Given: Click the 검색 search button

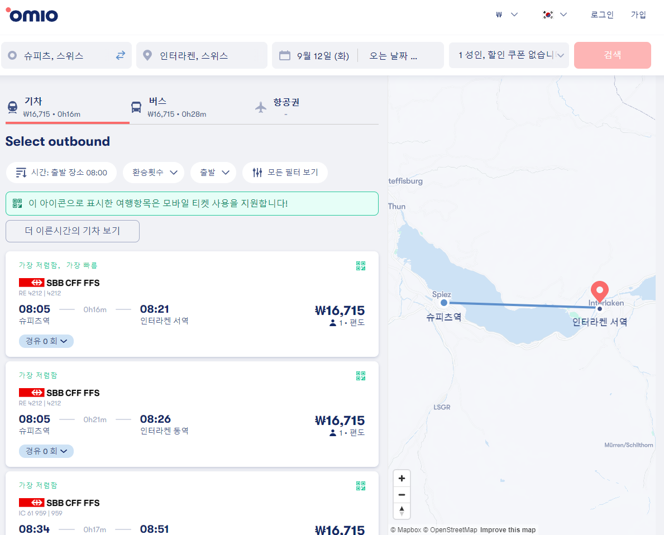Looking at the screenshot, I should click(612, 55).
